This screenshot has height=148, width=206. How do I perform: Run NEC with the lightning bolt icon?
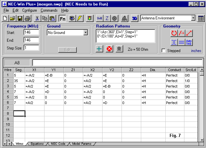pyautogui.click(x=80, y=18)
